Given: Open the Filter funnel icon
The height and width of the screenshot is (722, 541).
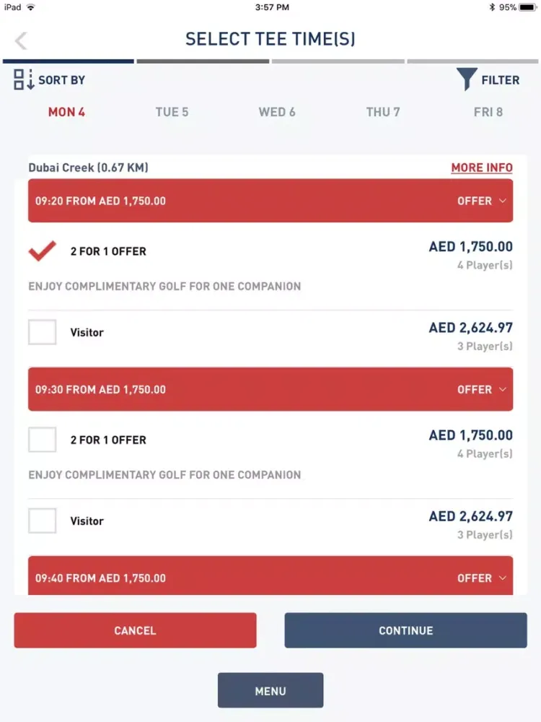Looking at the screenshot, I should [467, 79].
